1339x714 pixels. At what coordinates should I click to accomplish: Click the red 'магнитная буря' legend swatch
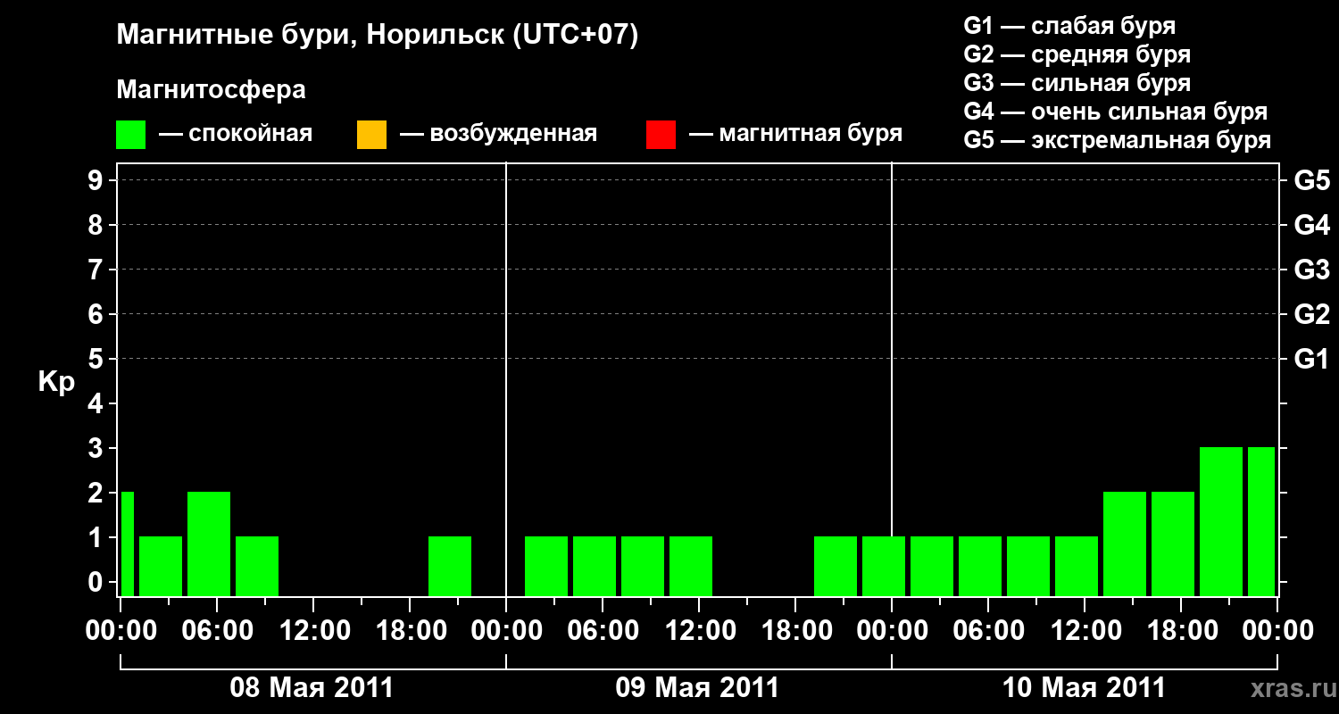[661, 135]
